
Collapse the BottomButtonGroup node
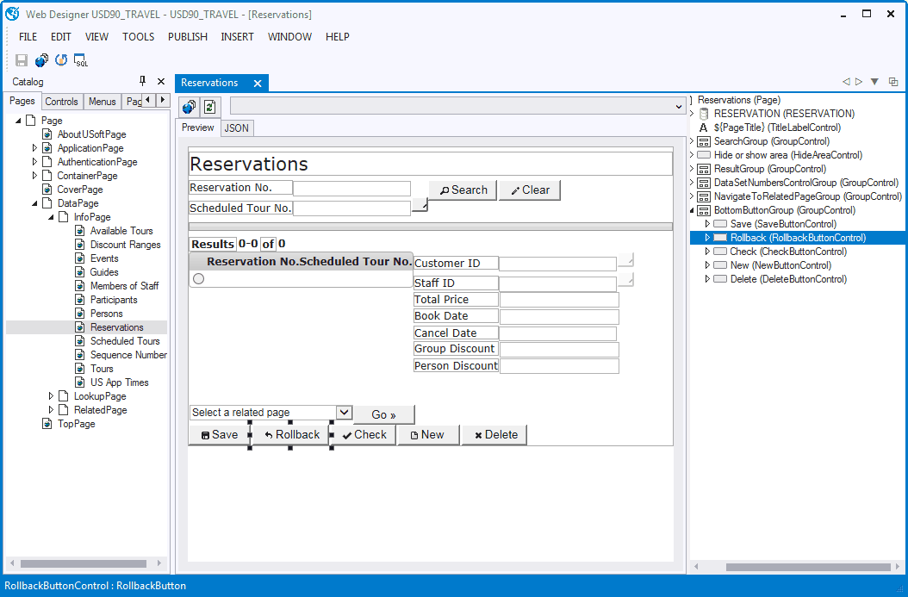692,210
